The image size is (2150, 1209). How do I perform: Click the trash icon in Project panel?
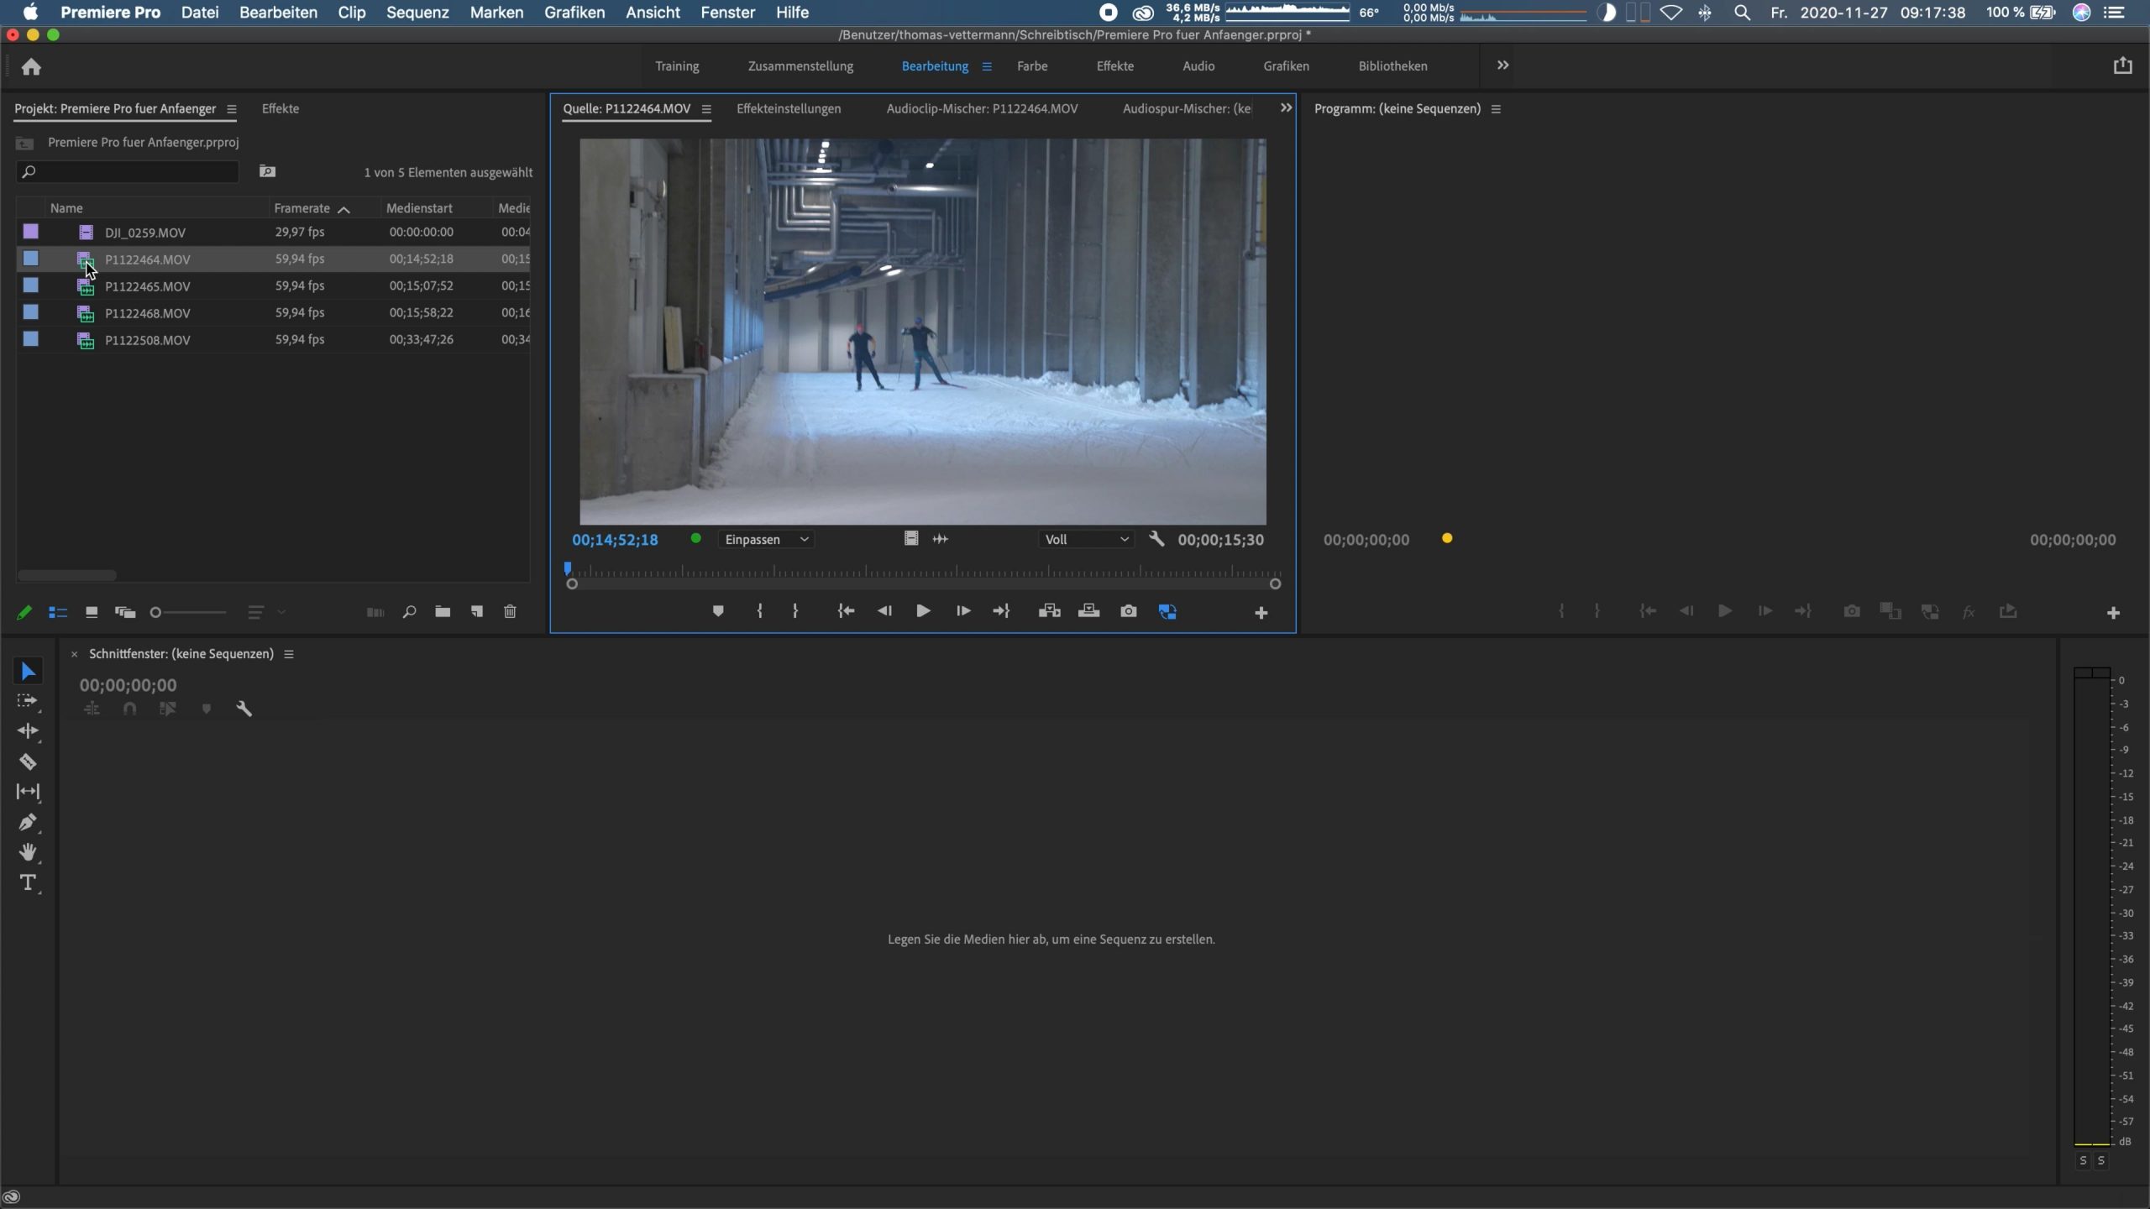(510, 612)
